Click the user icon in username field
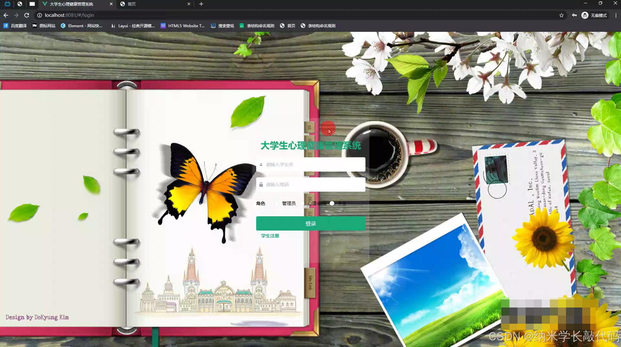The height and width of the screenshot is (347, 621). point(261,164)
